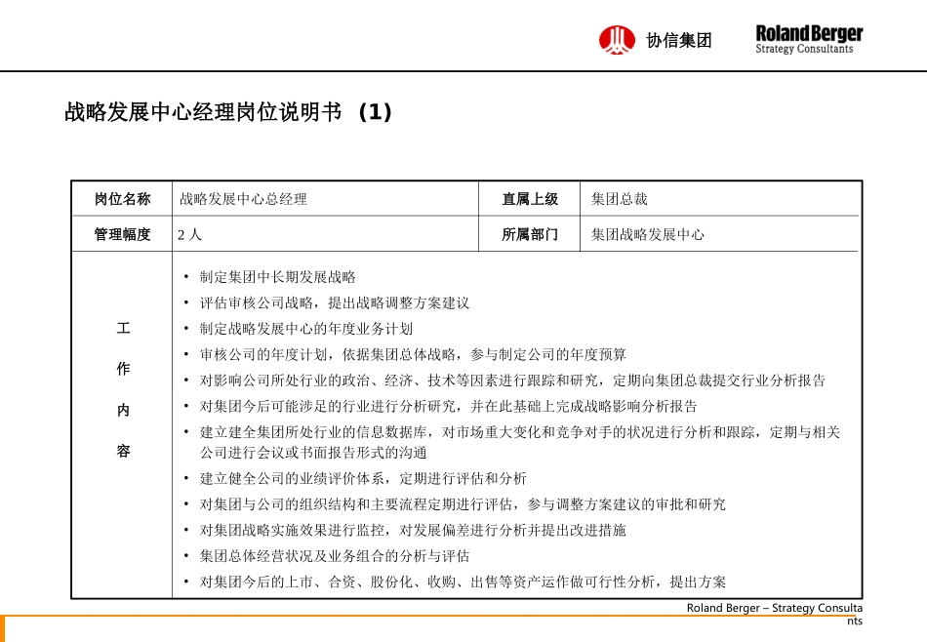Click bullet 集团总体经营状况及业务组合的分析与评估
The height and width of the screenshot is (642, 927).
pos(335,556)
